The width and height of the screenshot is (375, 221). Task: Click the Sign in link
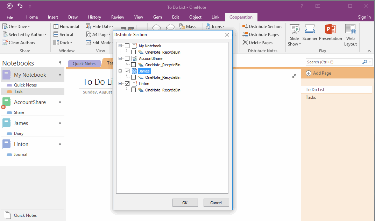364,17
